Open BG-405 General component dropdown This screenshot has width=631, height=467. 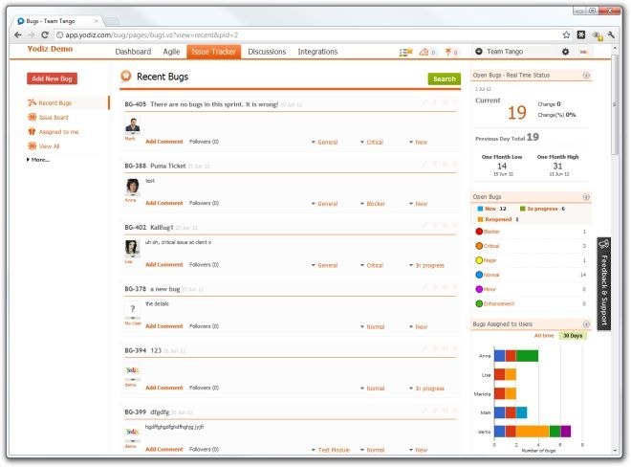(x=324, y=143)
